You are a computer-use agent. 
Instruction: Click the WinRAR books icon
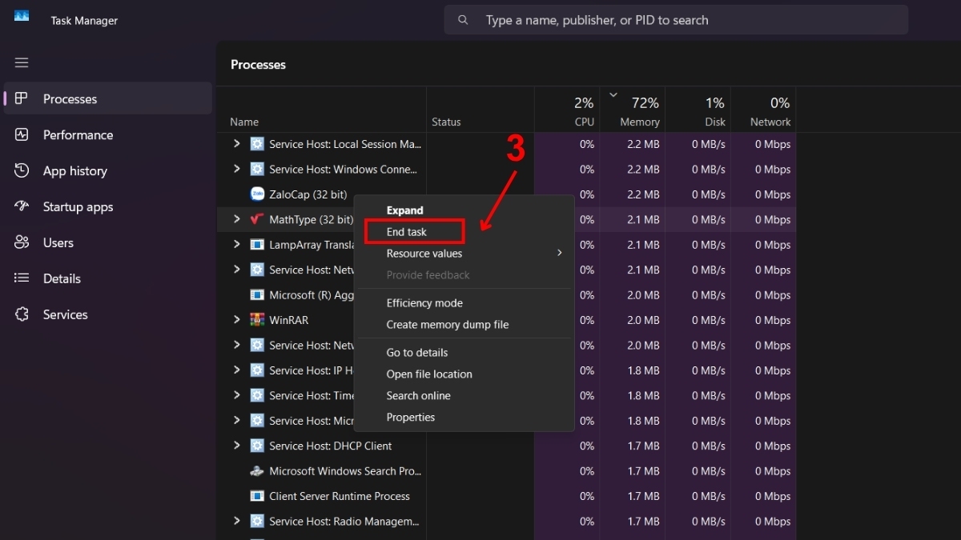(257, 320)
